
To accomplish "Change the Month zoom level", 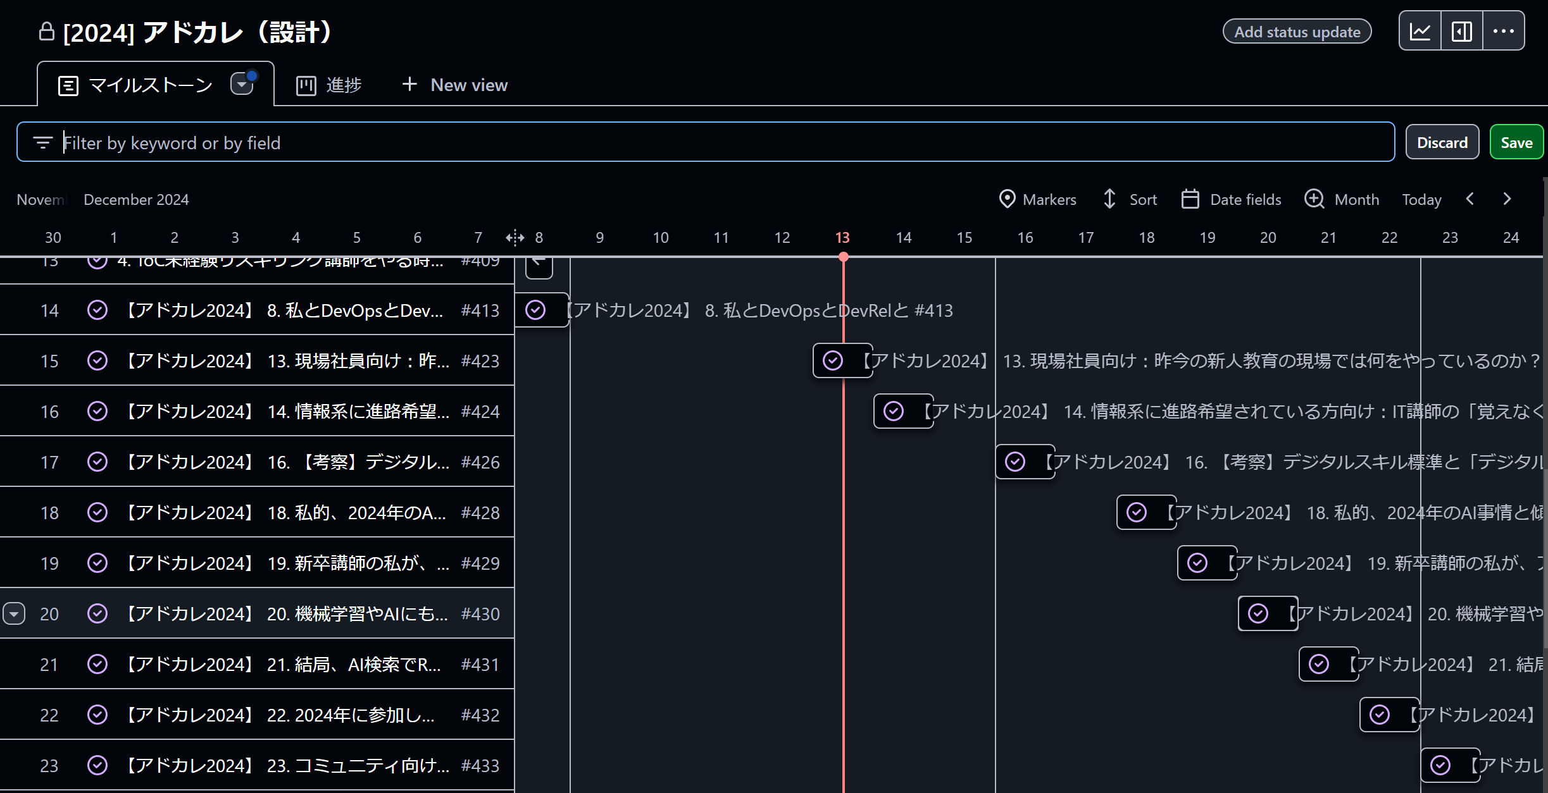I will coord(1342,199).
